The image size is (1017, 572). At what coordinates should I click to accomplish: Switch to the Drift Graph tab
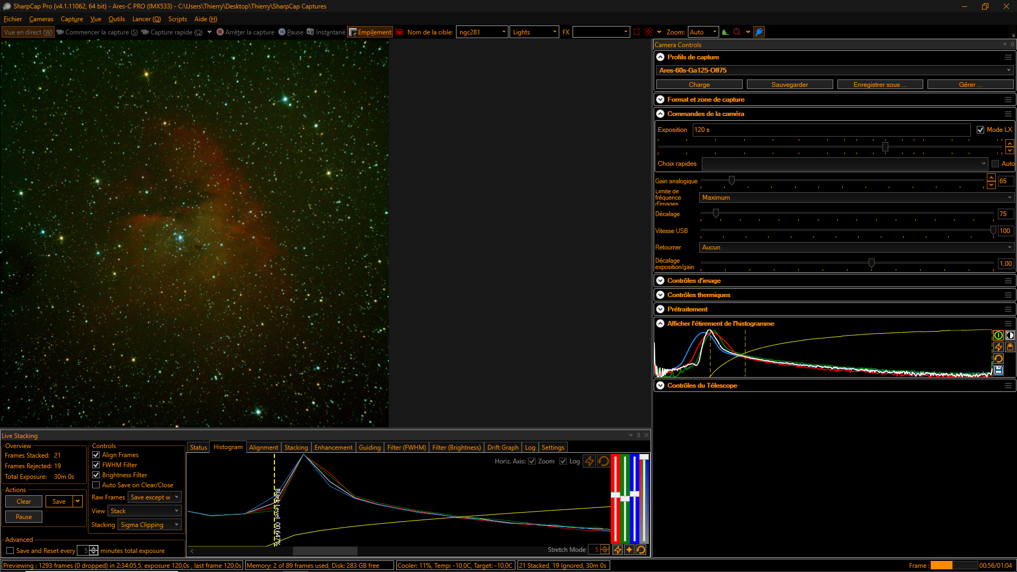click(x=503, y=448)
